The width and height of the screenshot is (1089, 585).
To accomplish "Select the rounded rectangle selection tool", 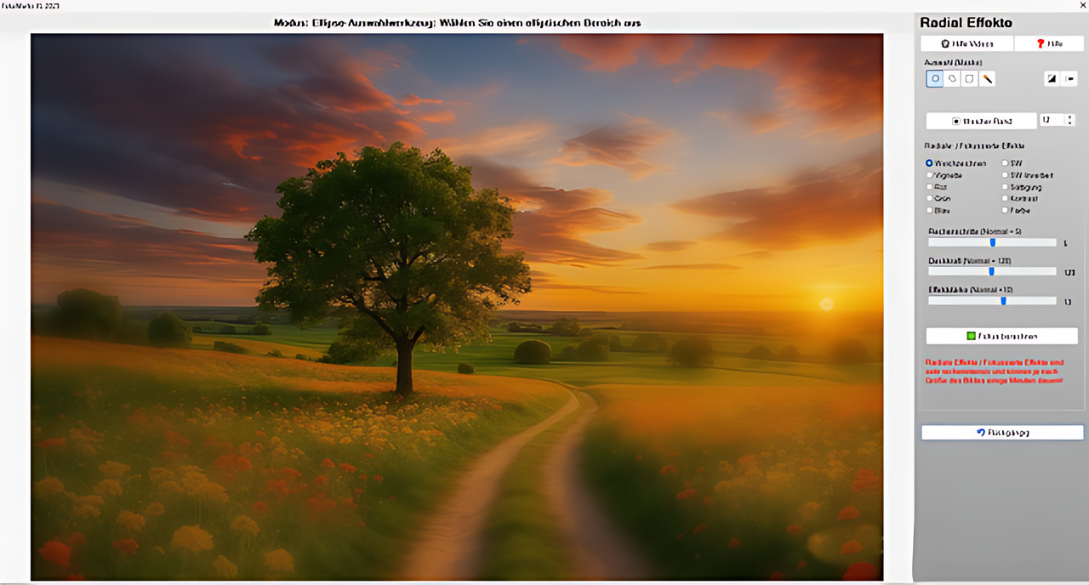I will (969, 78).
